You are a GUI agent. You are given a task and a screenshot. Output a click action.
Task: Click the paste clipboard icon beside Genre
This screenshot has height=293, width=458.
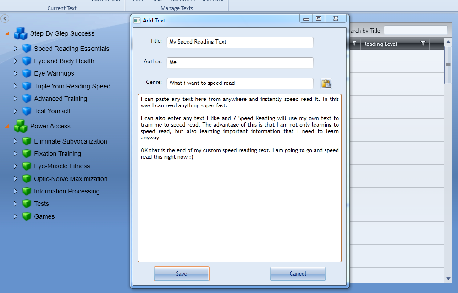(x=326, y=83)
